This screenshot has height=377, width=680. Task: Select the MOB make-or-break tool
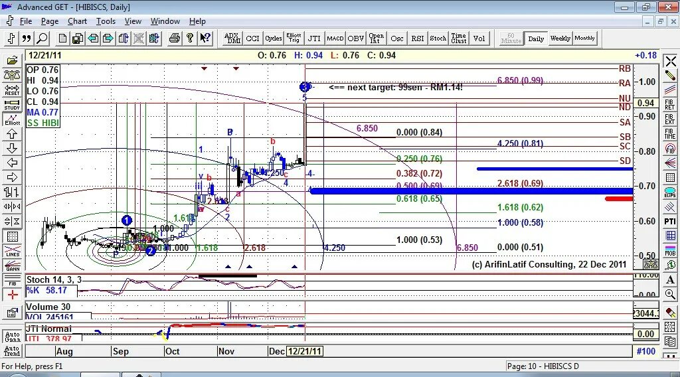pyautogui.click(x=670, y=250)
